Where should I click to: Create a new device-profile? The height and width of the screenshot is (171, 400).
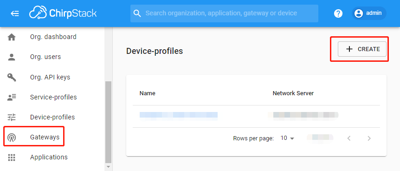362,49
